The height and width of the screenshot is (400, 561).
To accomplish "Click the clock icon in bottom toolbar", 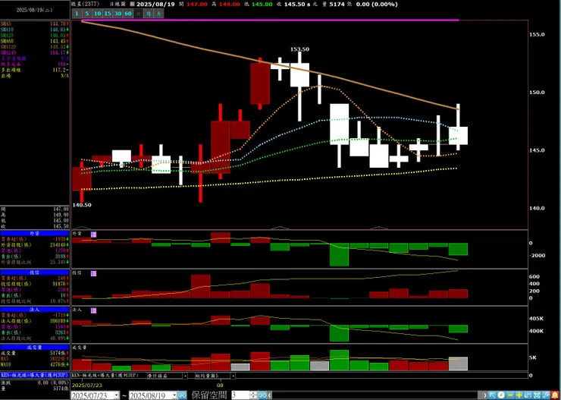I will [x=501, y=395].
